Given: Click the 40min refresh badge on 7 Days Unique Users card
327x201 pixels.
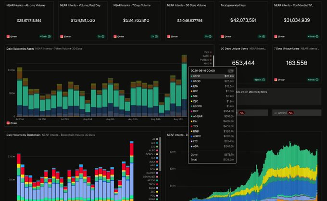Looking at the screenshot, I should pos(313,80).
